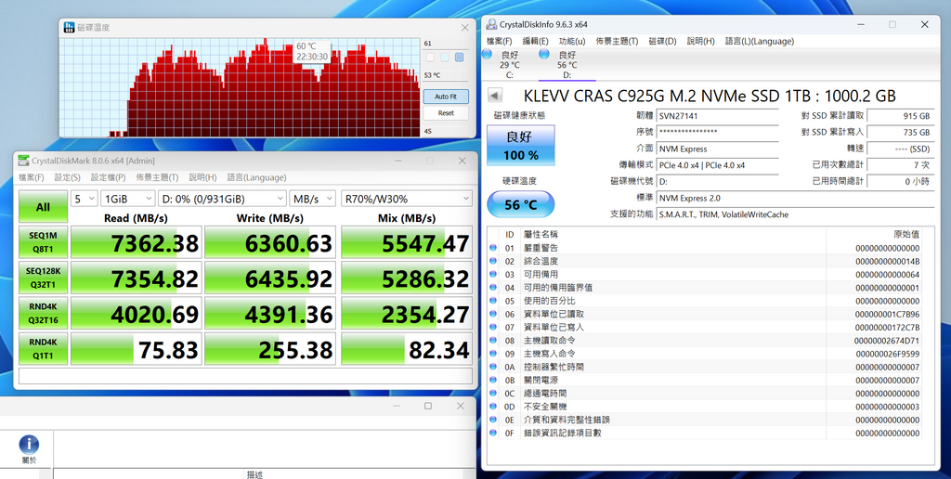Image resolution: width=951 pixels, height=479 pixels.
Task: Click the status orb for 01 嚴重警告
Action: pos(493,248)
